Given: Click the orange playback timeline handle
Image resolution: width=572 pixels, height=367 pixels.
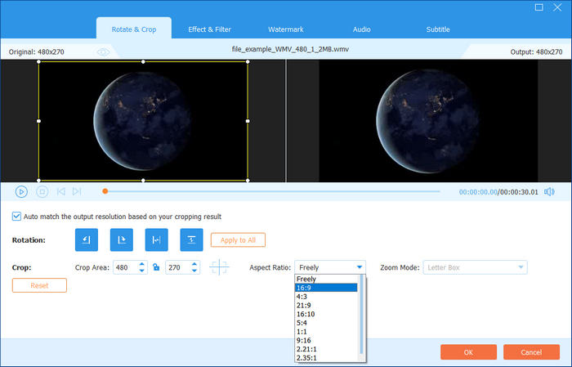Looking at the screenshot, I should point(105,191).
